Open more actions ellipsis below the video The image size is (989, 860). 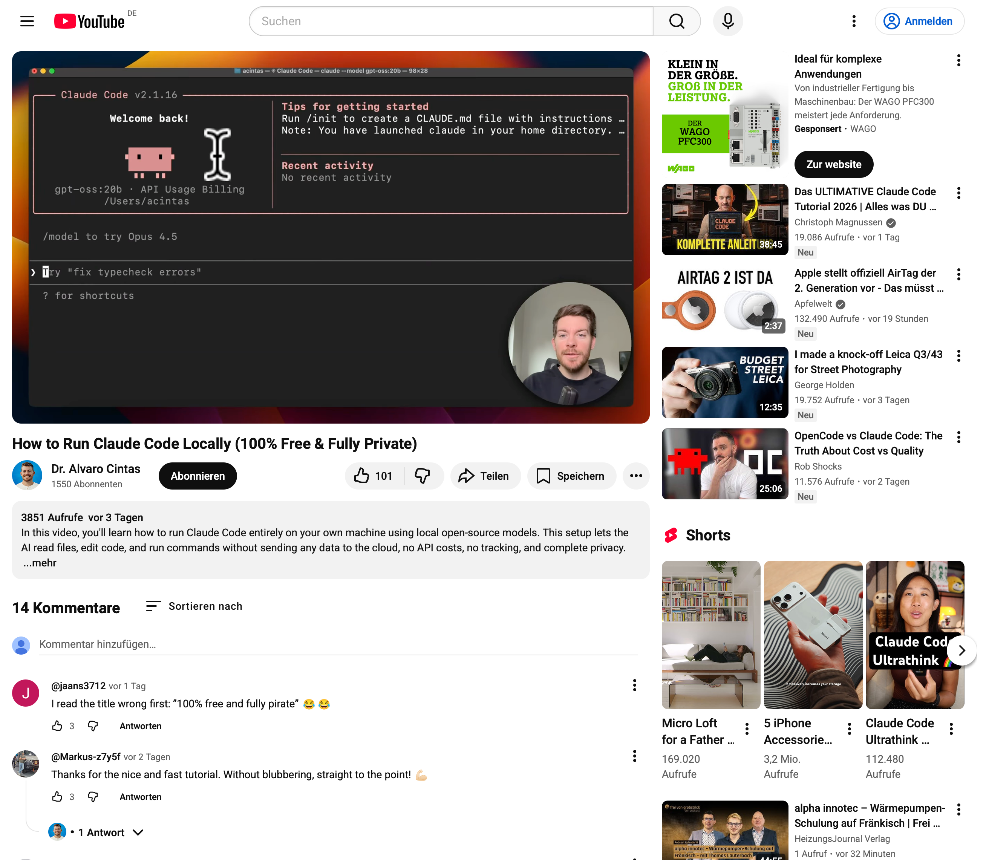point(636,476)
